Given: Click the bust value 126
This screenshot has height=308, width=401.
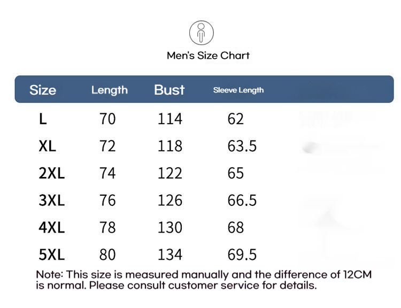Looking at the screenshot, I should pyautogui.click(x=170, y=201).
